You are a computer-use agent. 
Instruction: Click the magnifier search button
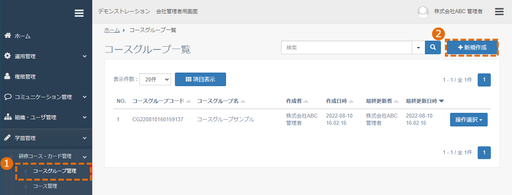433,47
